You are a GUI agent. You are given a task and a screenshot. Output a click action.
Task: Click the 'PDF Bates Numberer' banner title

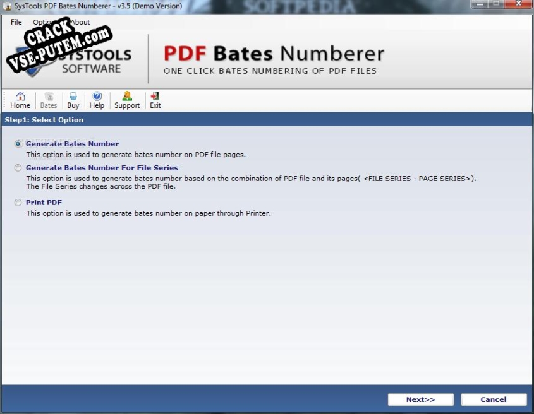click(x=274, y=54)
